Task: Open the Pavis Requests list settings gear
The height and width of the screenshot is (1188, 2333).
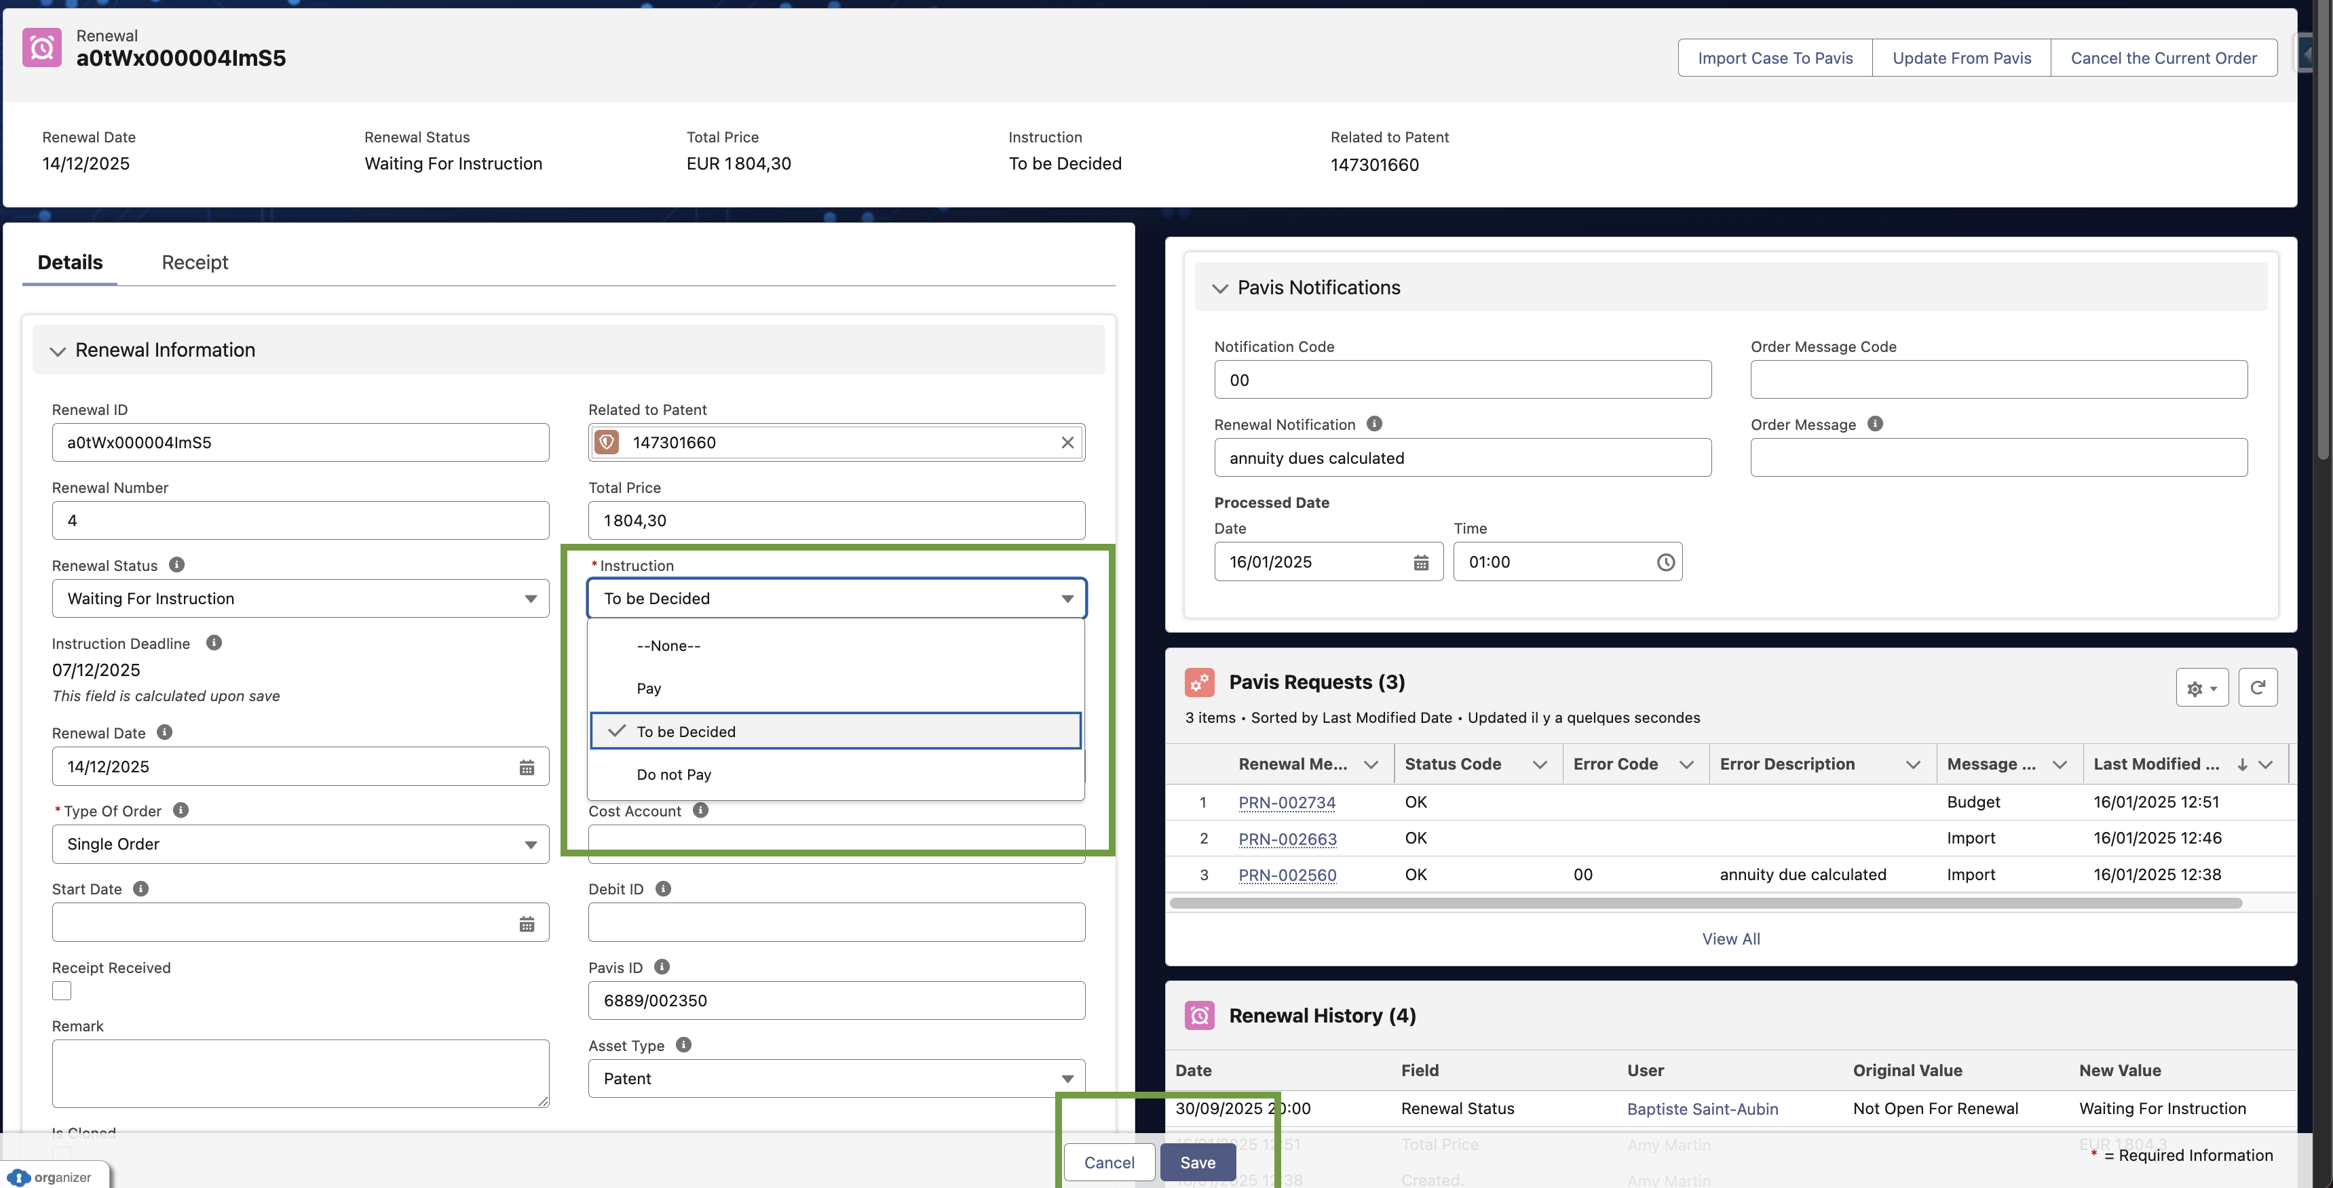Action: [2201, 688]
